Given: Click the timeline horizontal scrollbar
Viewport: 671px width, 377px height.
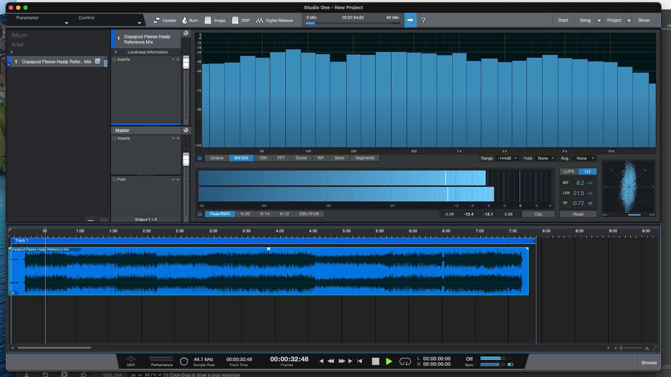Looking at the screenshot, I should click(54, 348).
